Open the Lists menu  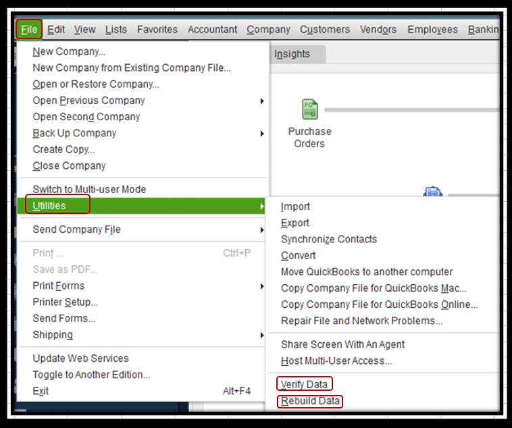pyautogui.click(x=116, y=30)
